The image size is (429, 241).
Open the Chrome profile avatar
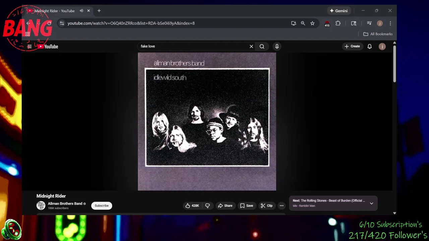pos(380,23)
